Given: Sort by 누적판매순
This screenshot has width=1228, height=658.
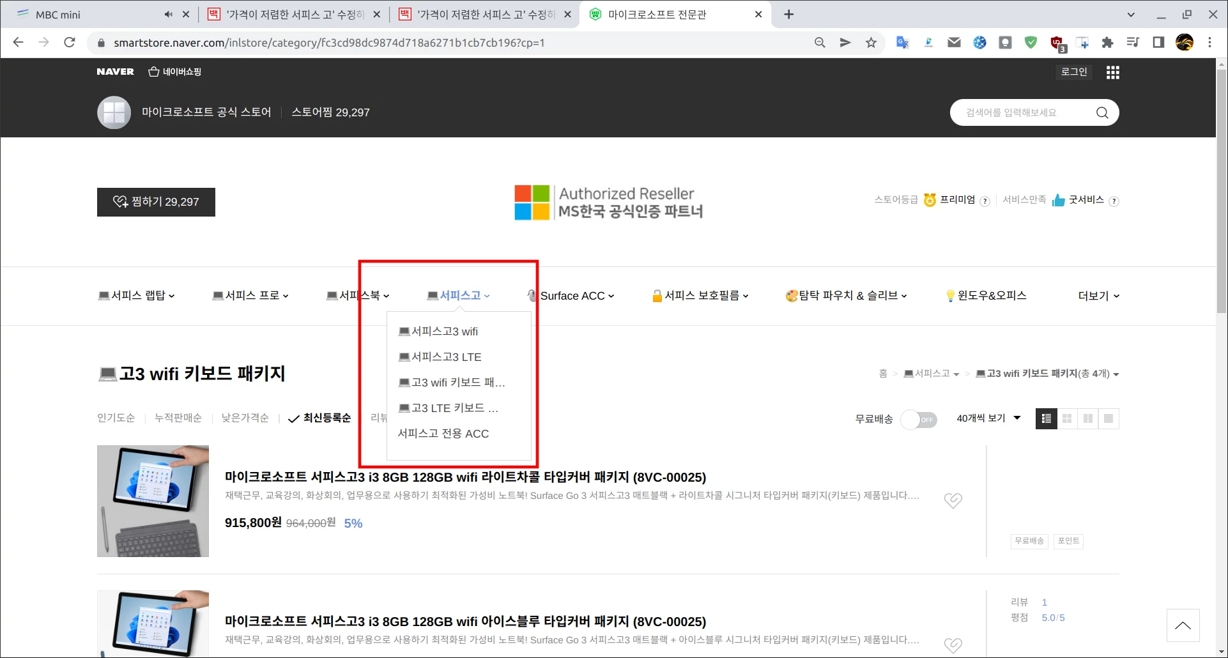Looking at the screenshot, I should (x=178, y=418).
